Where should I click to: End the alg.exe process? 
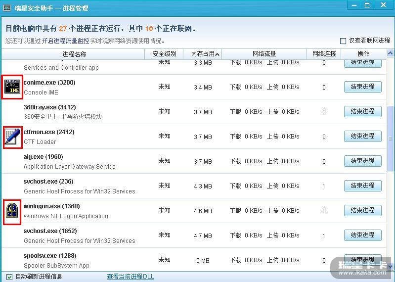(363, 161)
